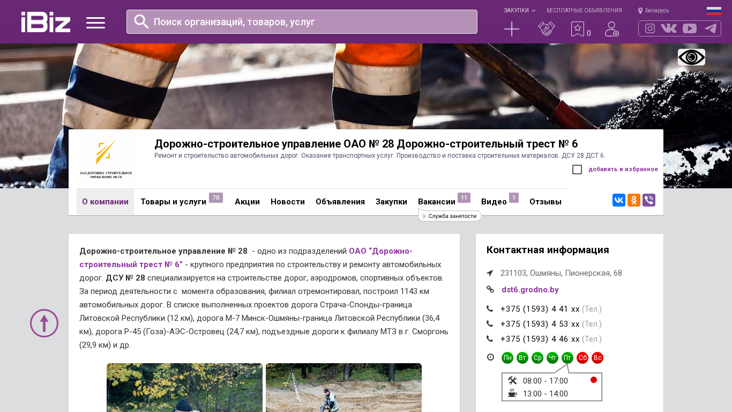732x412 pixels.
Task: Open the Беларусь region selector
Action: 654,11
